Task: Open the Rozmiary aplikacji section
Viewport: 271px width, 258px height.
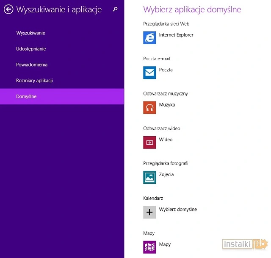Action: pos(62,81)
